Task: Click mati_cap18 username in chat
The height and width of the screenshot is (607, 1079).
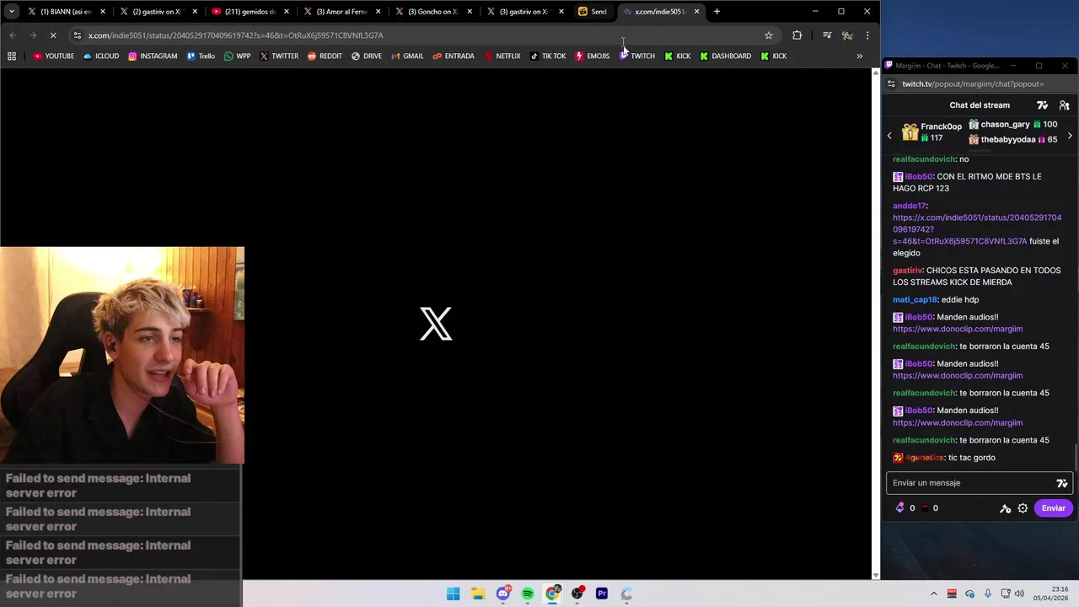Action: coord(915,300)
